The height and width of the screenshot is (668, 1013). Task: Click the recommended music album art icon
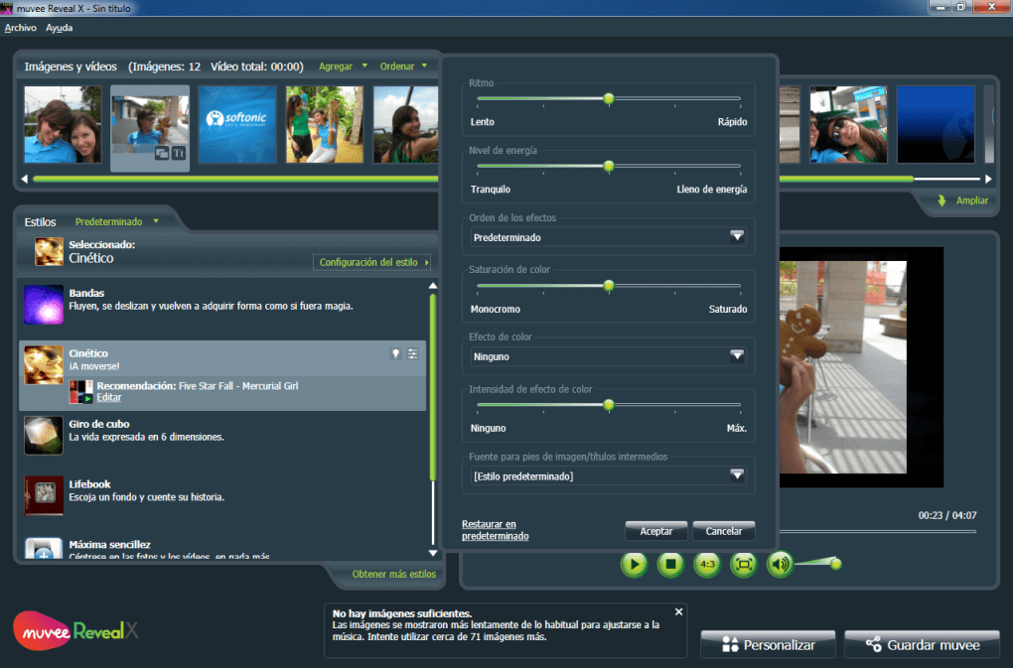[x=81, y=392]
